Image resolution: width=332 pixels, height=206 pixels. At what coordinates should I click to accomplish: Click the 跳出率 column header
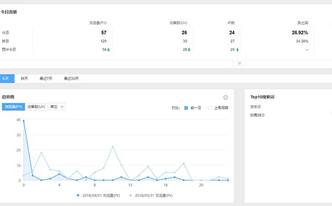302,22
